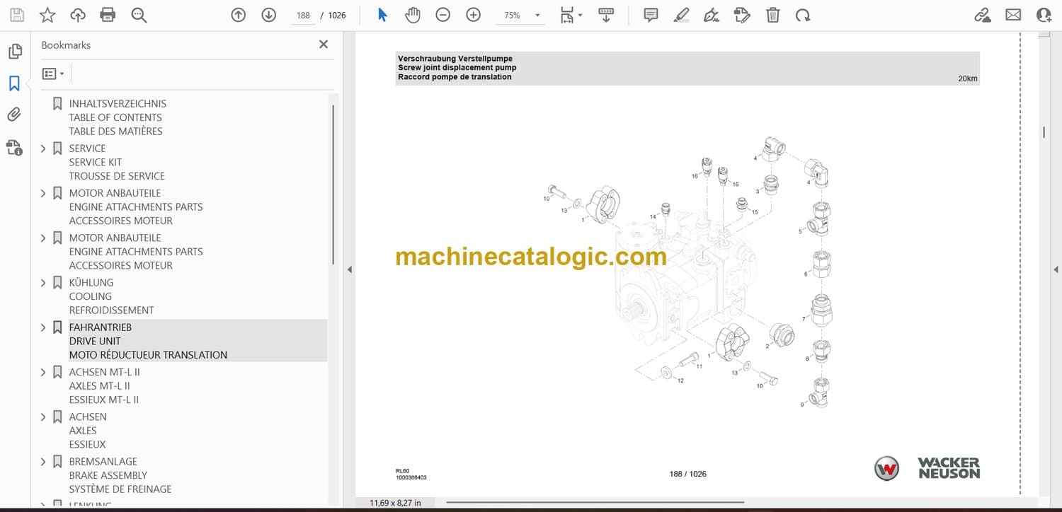The image size is (1062, 512).
Task: Click the zoom out minus icon
Action: (x=443, y=15)
